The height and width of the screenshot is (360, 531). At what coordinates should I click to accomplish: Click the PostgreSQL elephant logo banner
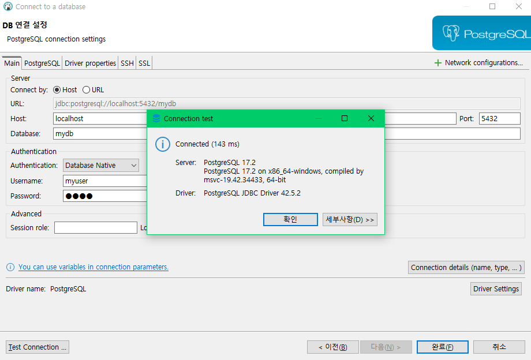(481, 33)
